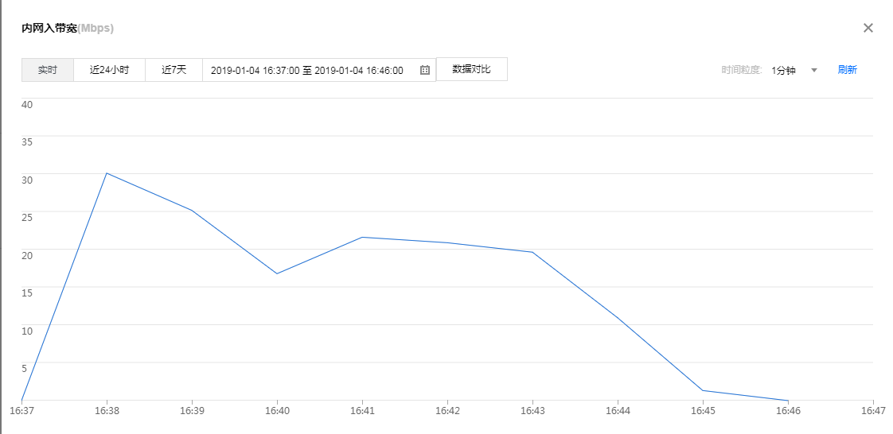Click the line data point at 16:39
The width and height of the screenshot is (893, 434).
pos(192,211)
